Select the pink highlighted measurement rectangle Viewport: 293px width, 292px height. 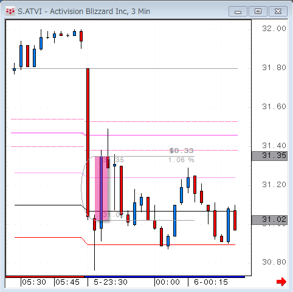coord(102,188)
